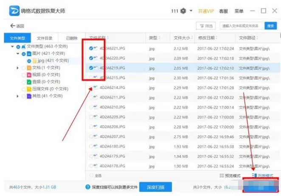
Task: Switch to the 已删除 tab
Action: (x=72, y=38)
